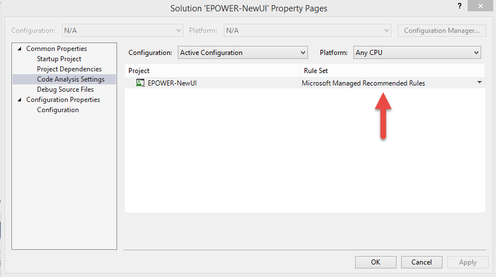Image resolution: width=496 pixels, height=277 pixels.
Task: Click the Apply button
Action: [x=468, y=262]
